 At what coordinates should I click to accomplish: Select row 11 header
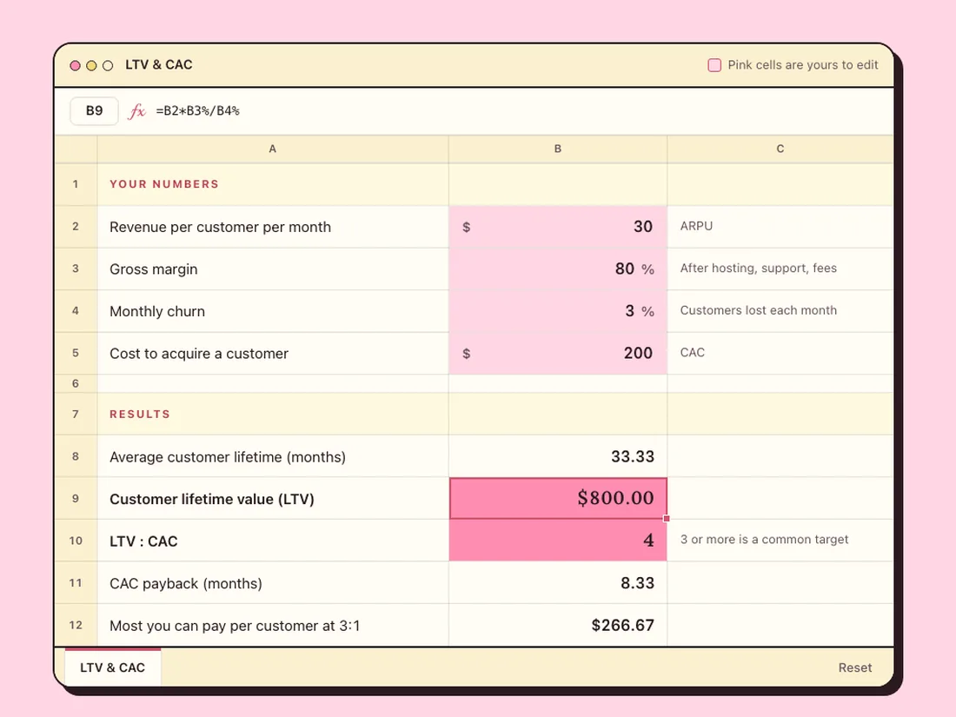pyautogui.click(x=76, y=583)
